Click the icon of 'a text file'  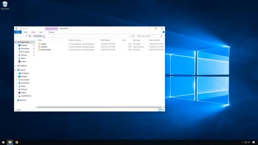(x=39, y=47)
